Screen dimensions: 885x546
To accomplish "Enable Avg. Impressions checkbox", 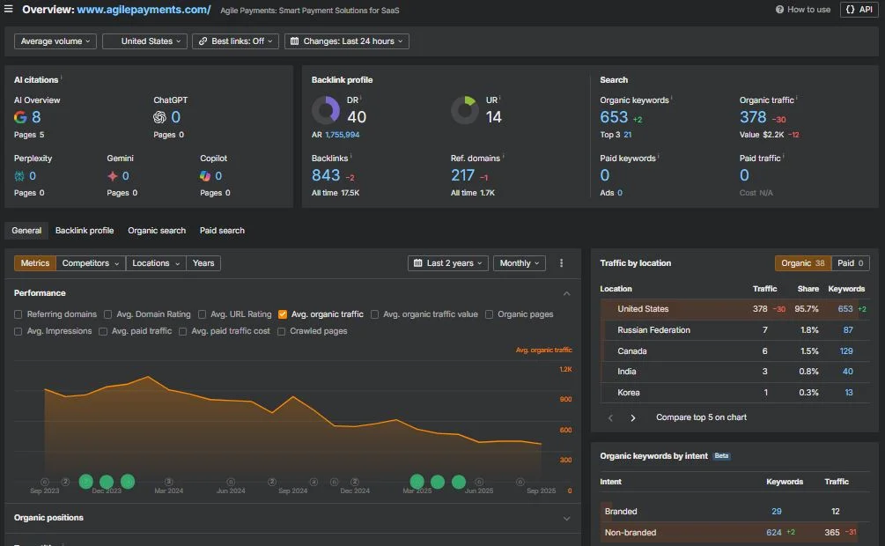I will 18,331.
